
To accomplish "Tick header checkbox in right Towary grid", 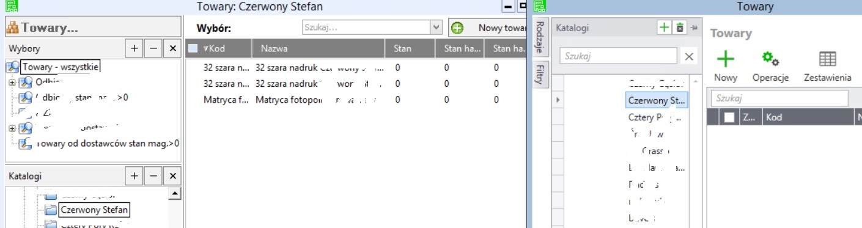I will click(729, 118).
